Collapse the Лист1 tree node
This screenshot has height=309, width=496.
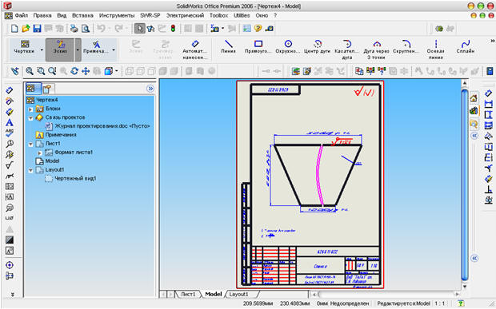point(30,145)
